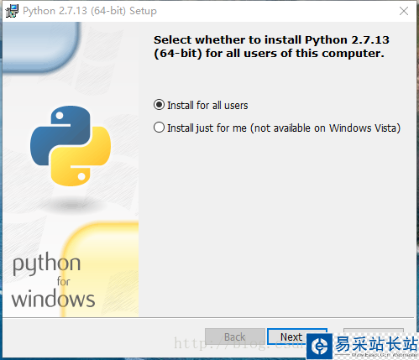Click the 'python' word in the banner
The height and width of the screenshot is (360, 419).
click(46, 264)
